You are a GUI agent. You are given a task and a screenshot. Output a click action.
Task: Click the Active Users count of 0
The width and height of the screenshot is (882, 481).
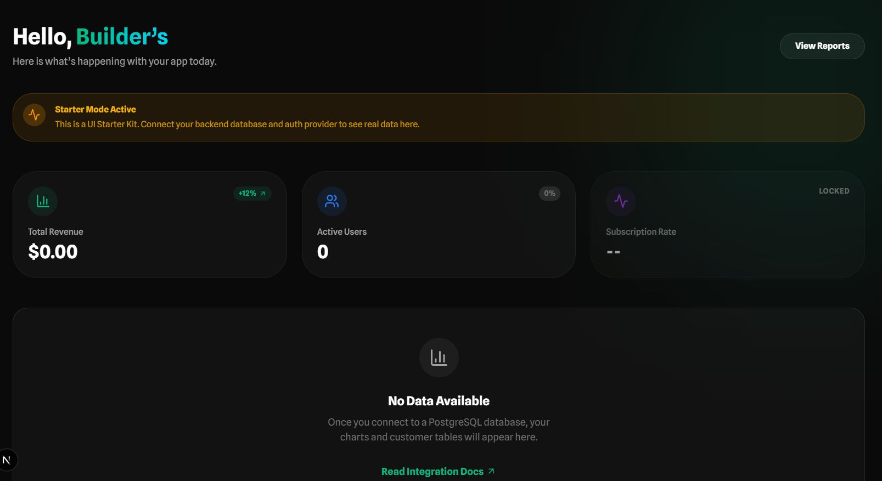tap(323, 252)
